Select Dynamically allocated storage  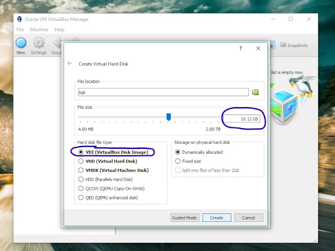(x=199, y=152)
